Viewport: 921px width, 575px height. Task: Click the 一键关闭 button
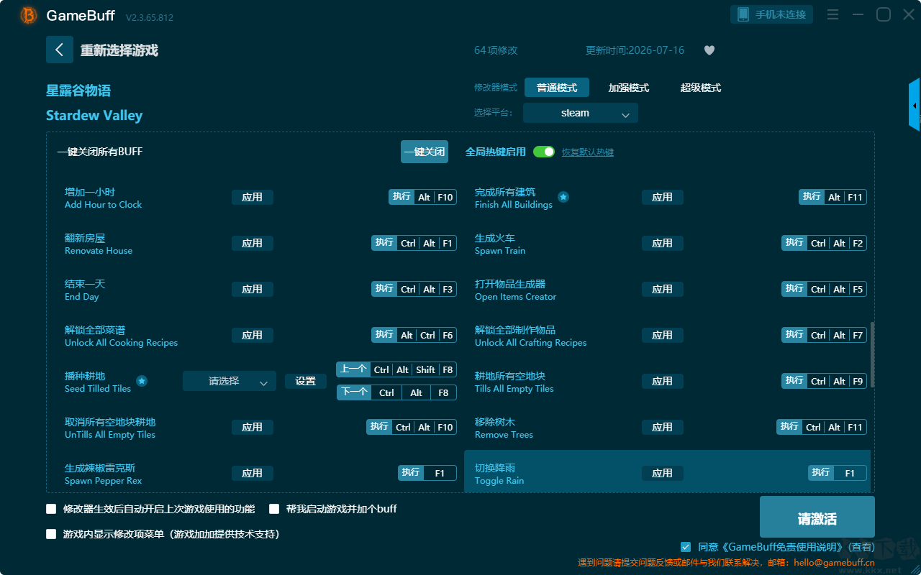tap(425, 152)
